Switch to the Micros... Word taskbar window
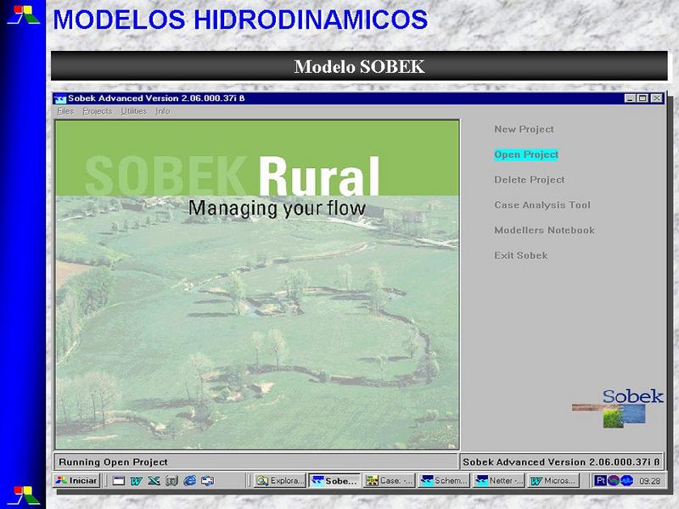Screen dimensions: 679x509 553,480
